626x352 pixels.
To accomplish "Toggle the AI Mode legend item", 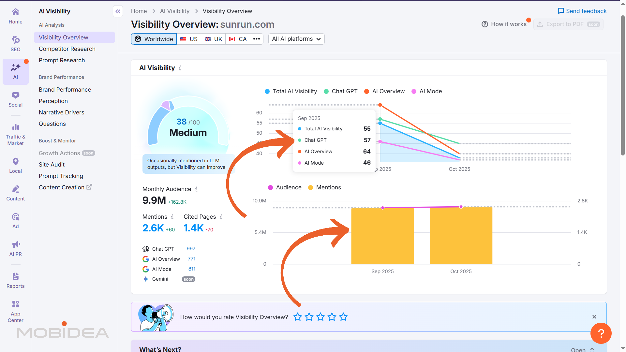I will click(426, 91).
